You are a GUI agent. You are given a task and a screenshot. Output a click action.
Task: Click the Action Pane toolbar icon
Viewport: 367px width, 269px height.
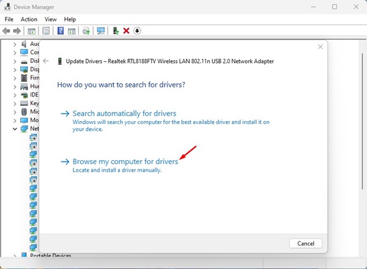[72, 31]
